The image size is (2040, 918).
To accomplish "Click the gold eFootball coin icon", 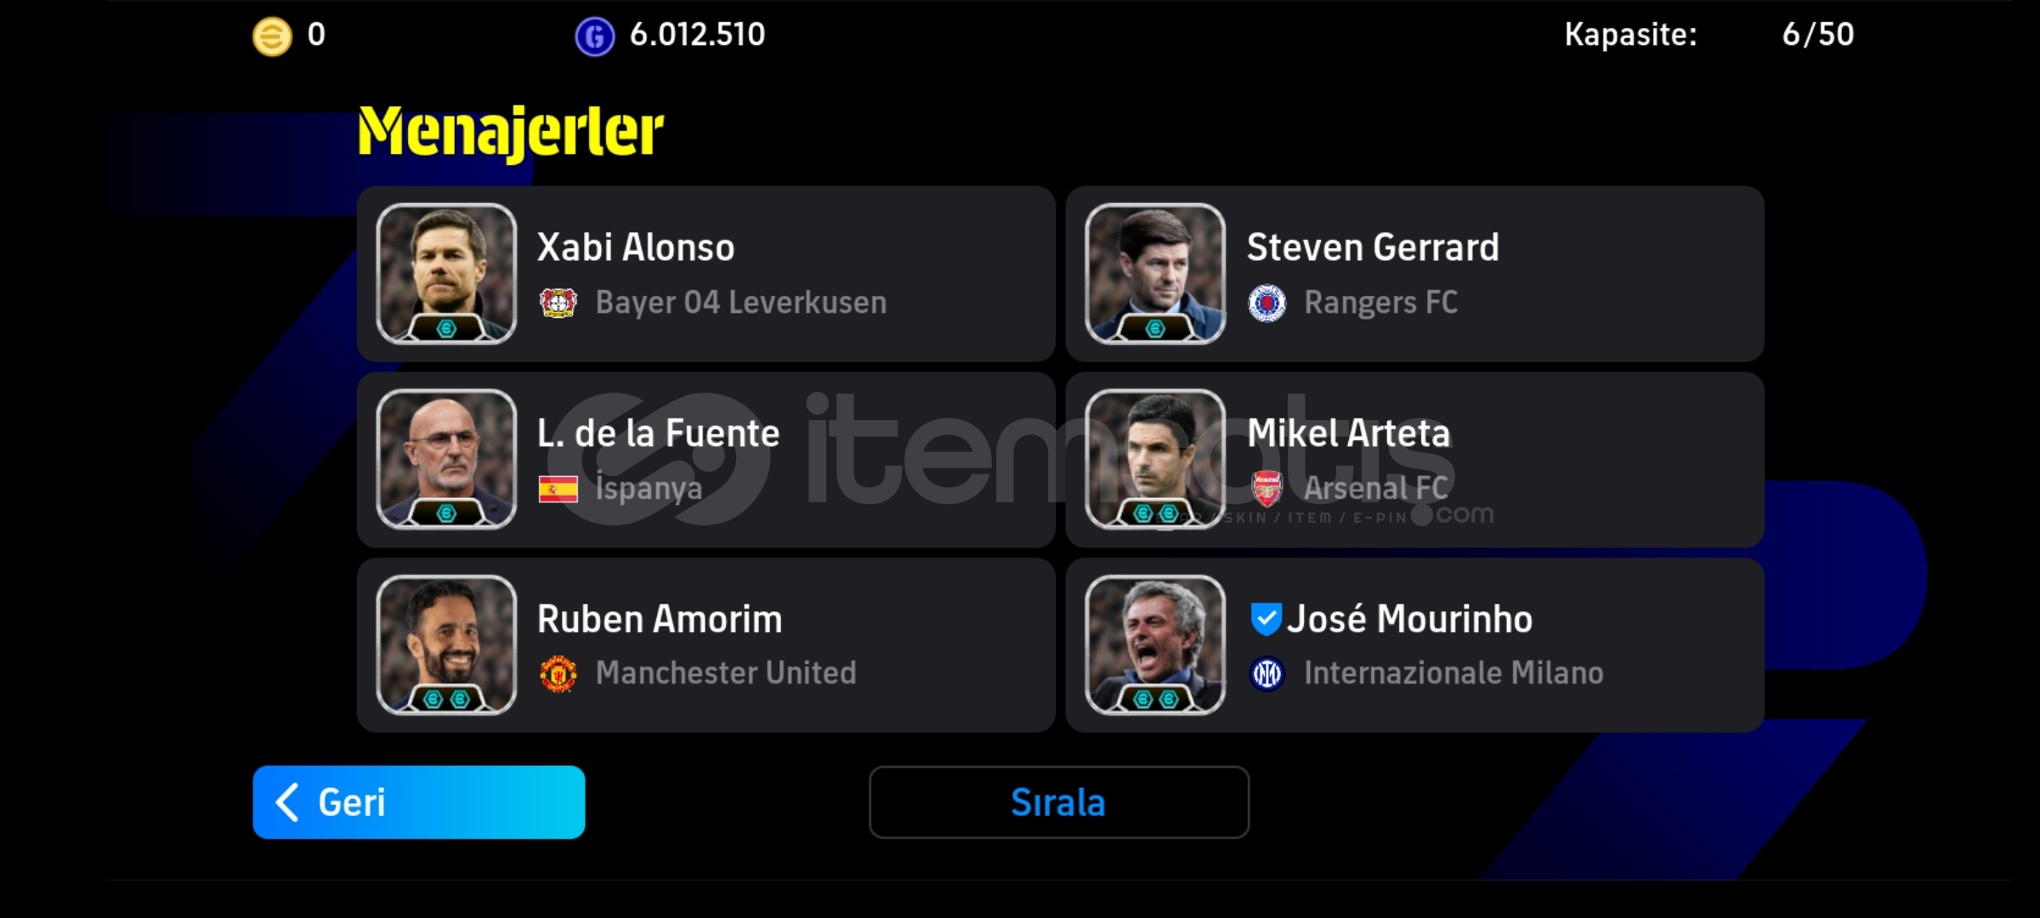I will click(x=272, y=37).
